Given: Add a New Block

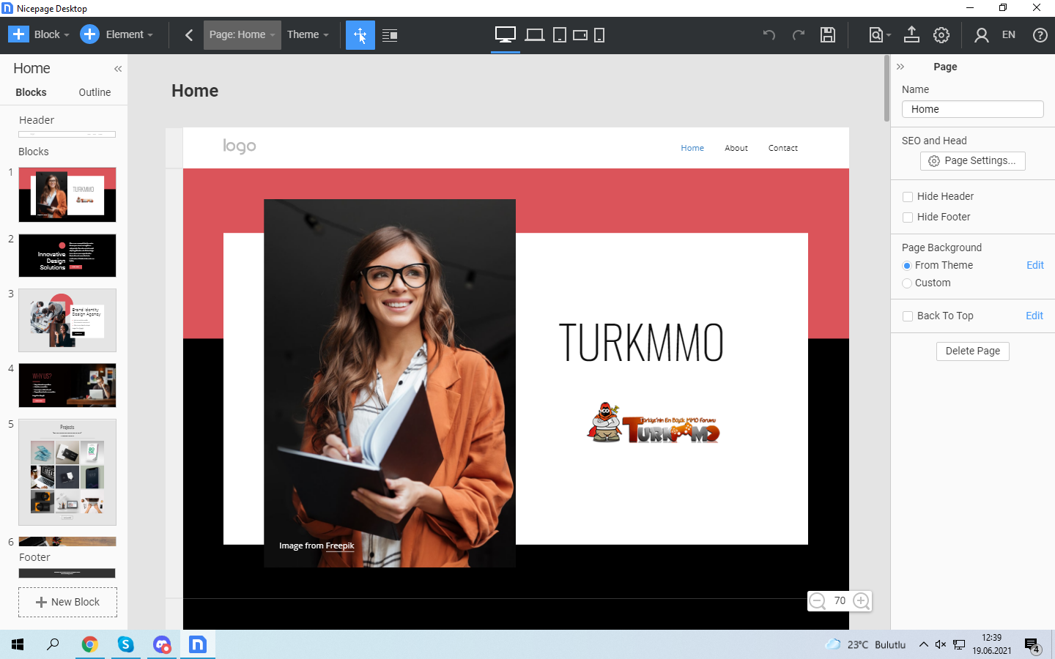Looking at the screenshot, I should (x=67, y=602).
